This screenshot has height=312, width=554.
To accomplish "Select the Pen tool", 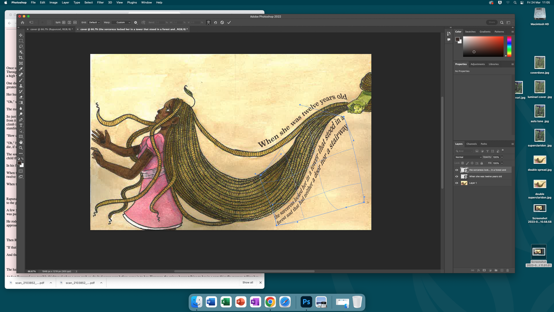I will [x=21, y=119].
